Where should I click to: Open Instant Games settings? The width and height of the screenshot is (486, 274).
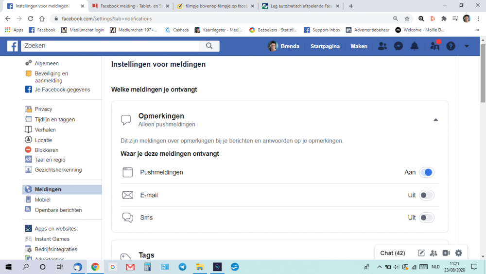52,239
